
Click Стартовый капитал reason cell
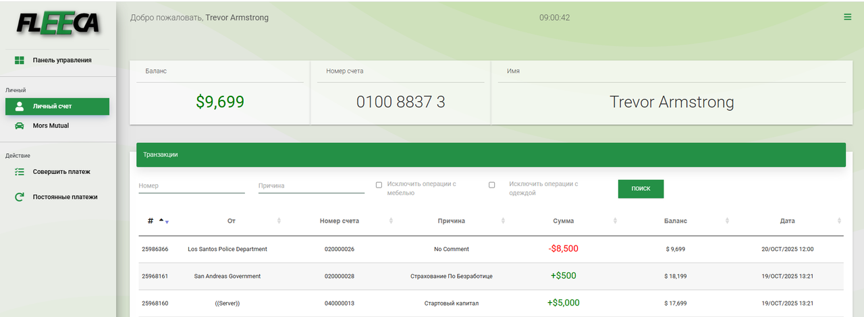[452, 304]
